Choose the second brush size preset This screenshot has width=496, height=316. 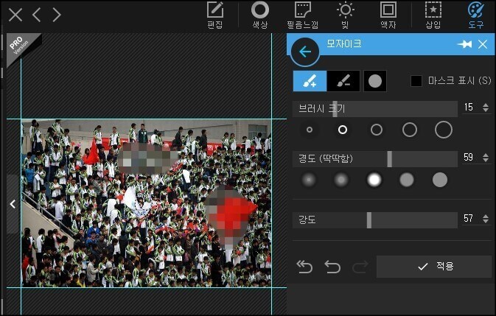(x=343, y=130)
